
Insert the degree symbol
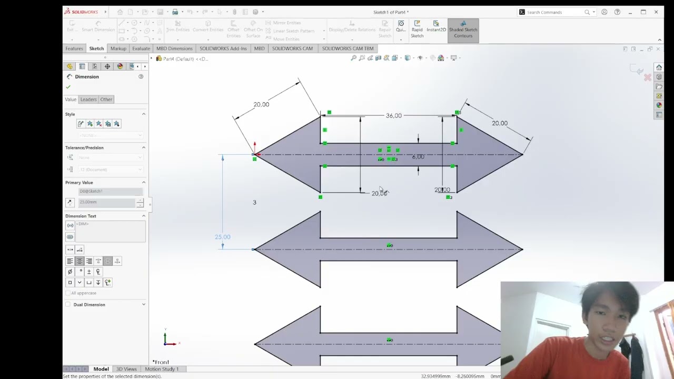pos(80,272)
